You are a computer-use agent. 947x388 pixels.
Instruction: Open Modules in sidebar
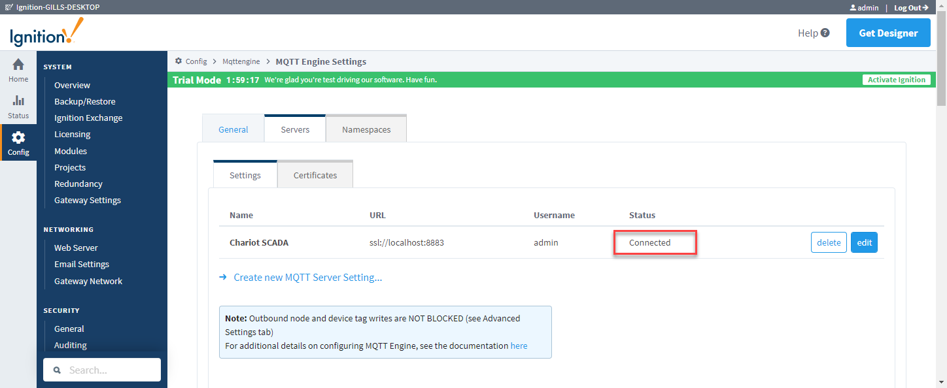[x=71, y=151]
